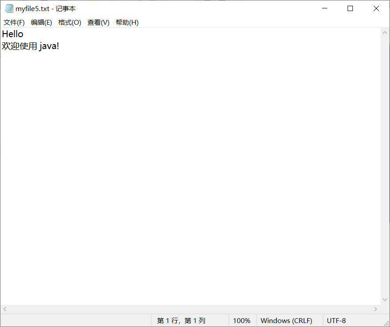Click the left arrow of the horizontal scrollbar
This screenshot has height=327, width=390.
4,309
